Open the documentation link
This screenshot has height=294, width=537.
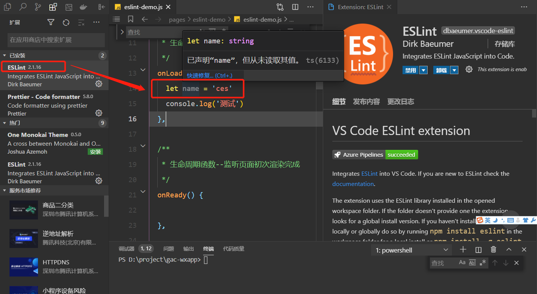point(353,184)
